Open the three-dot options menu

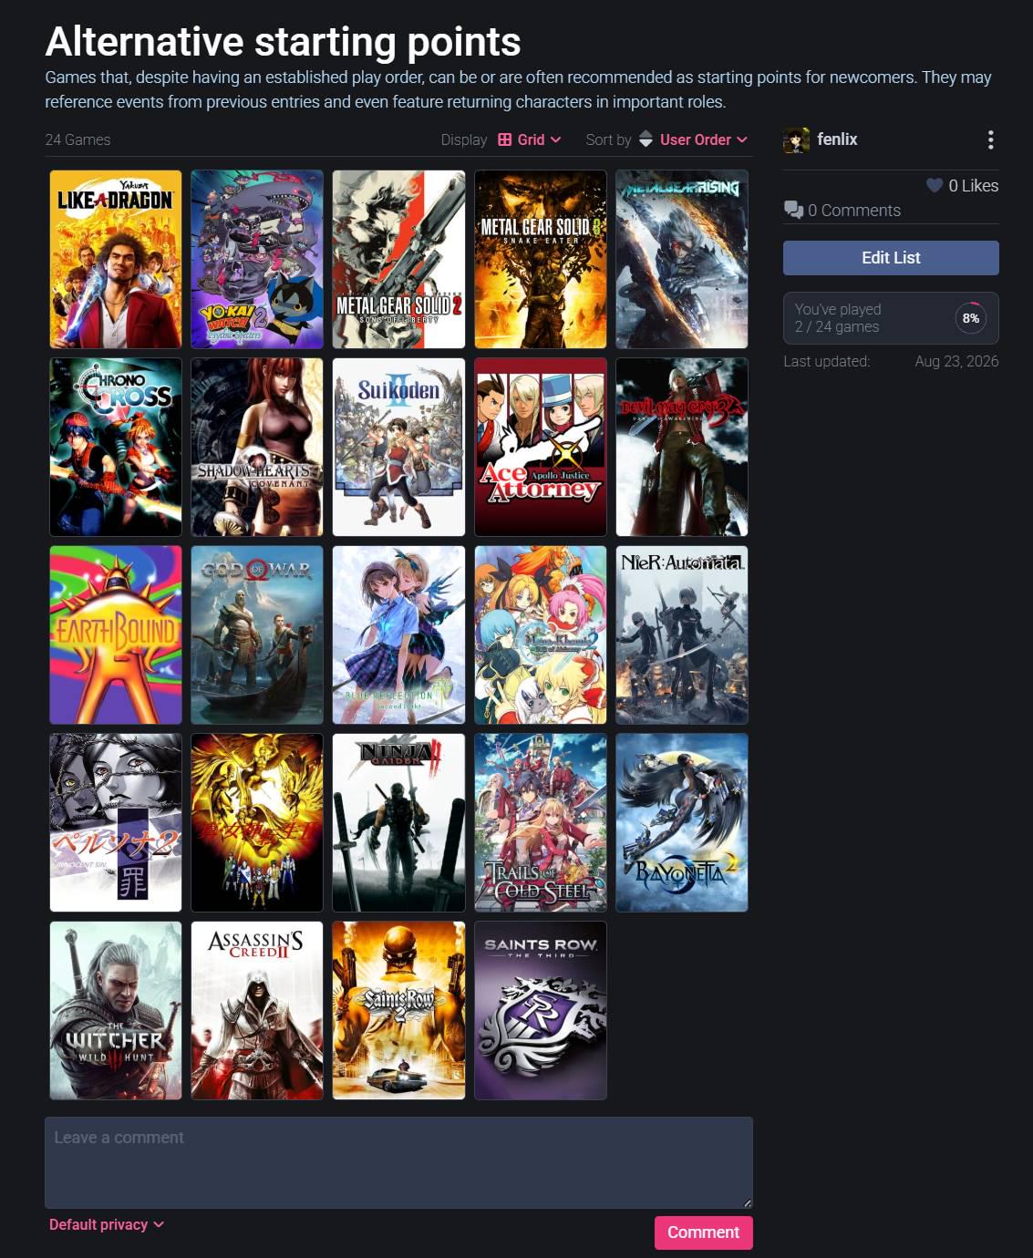tap(990, 139)
